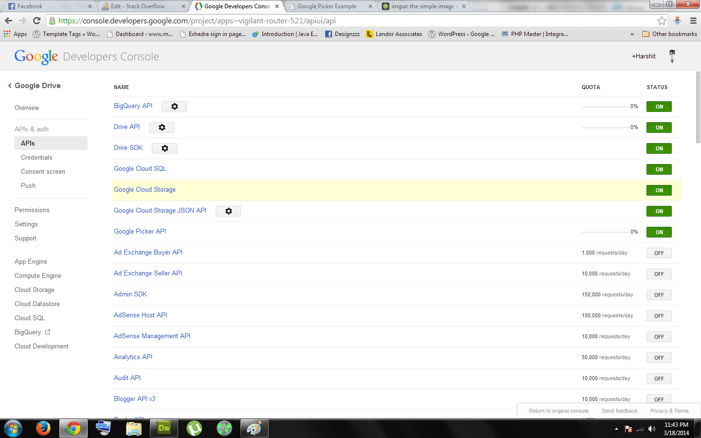
Task: Click the BigQuery API quota bar
Action: click(x=605, y=107)
